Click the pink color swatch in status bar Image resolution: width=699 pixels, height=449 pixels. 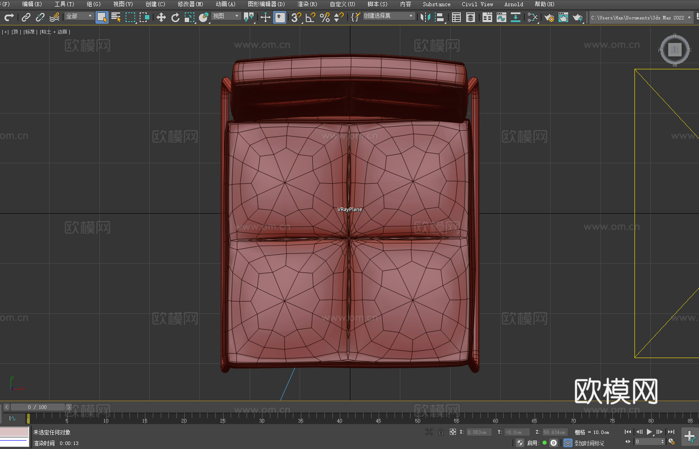[x=14, y=432]
